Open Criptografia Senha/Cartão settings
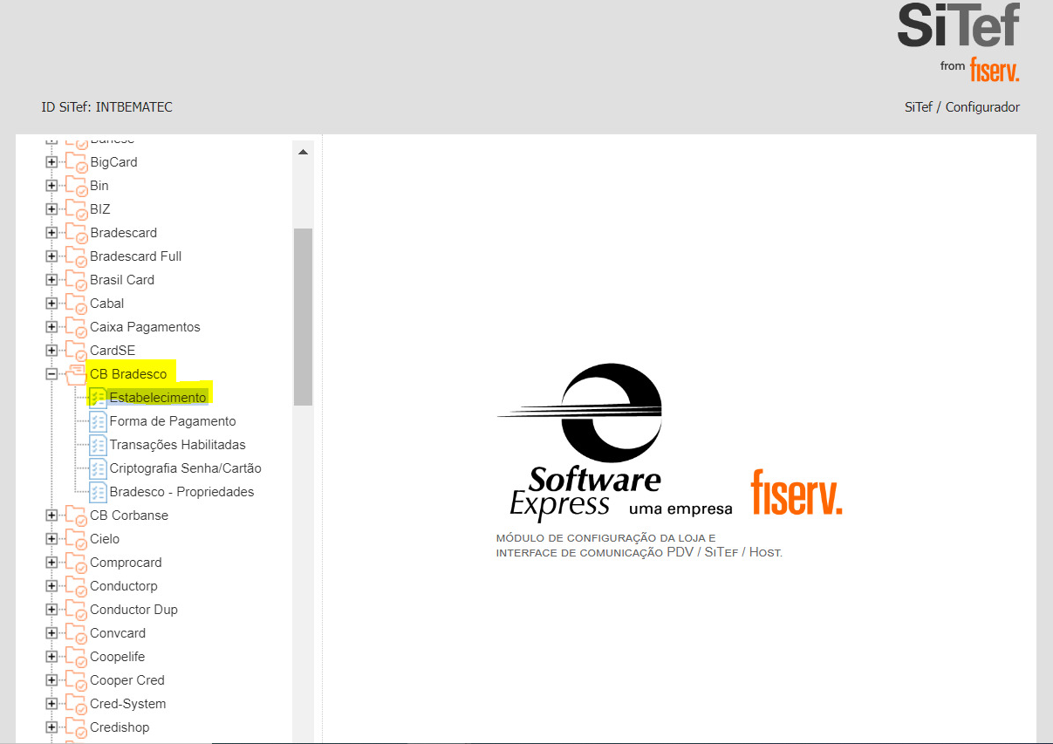Screen dimensions: 1053x744 186,468
